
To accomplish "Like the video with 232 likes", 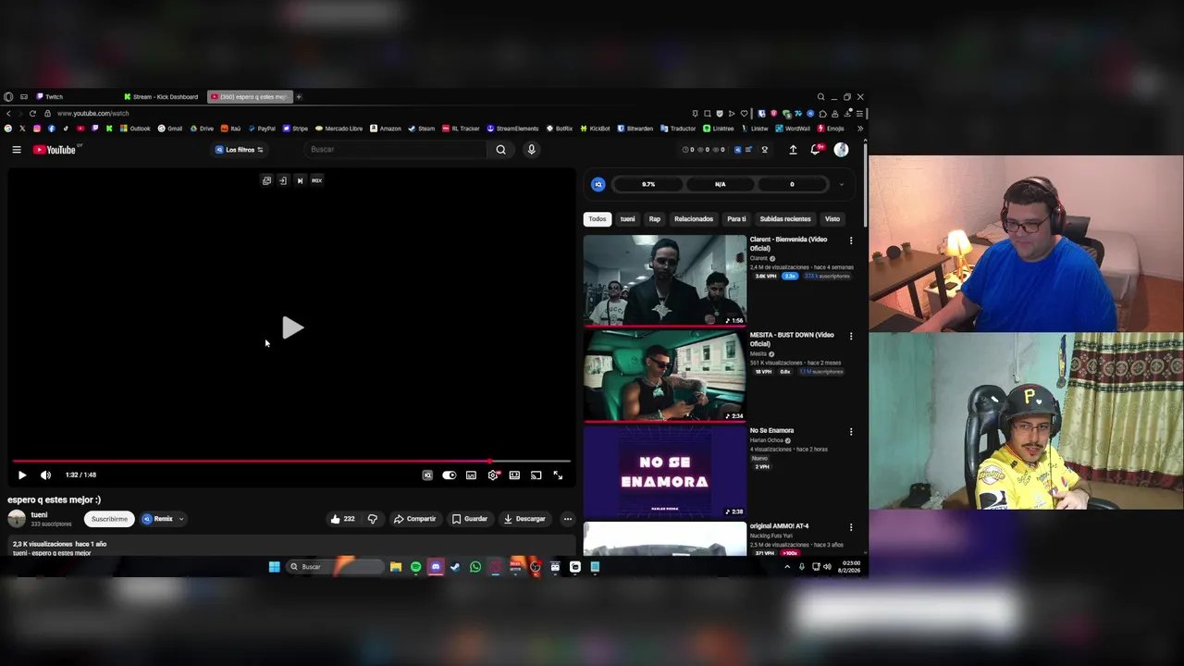I will click(342, 519).
